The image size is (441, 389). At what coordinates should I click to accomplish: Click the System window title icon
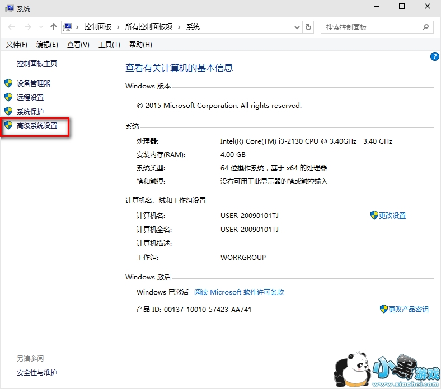point(10,9)
